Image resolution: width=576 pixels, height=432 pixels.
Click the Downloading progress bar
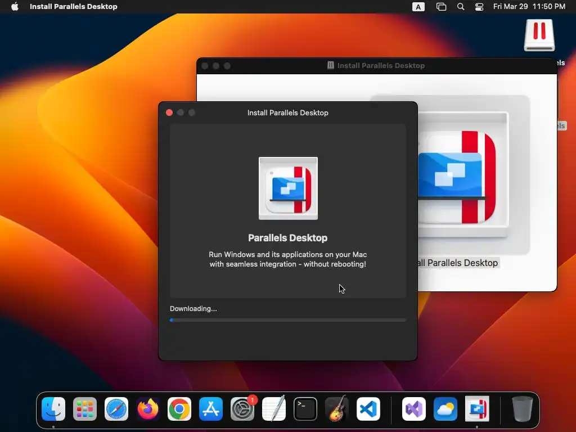(x=288, y=320)
